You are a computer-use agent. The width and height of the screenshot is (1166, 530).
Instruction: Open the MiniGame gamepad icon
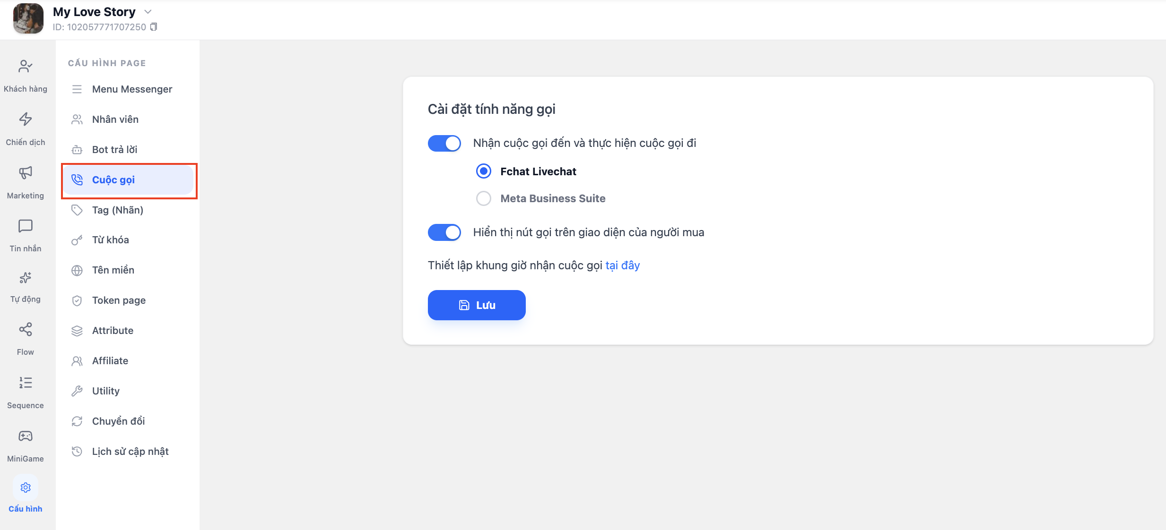pyautogui.click(x=26, y=436)
